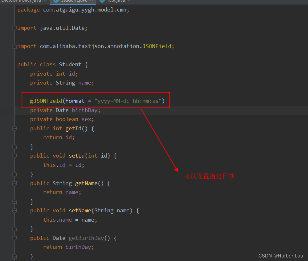This screenshot has width=308, height=261.
Task: Close the Test.java tab
Action: point(129,1)
